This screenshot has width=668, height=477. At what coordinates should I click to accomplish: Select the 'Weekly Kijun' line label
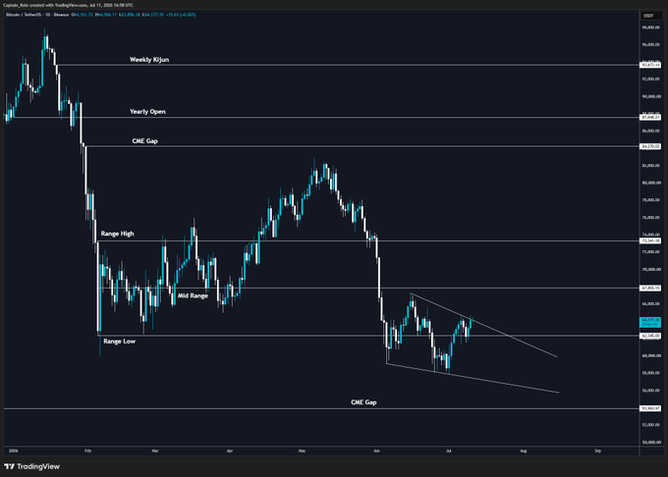tap(149, 60)
